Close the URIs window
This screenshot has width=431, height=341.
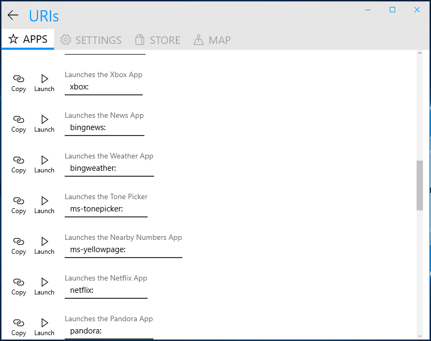(x=417, y=10)
